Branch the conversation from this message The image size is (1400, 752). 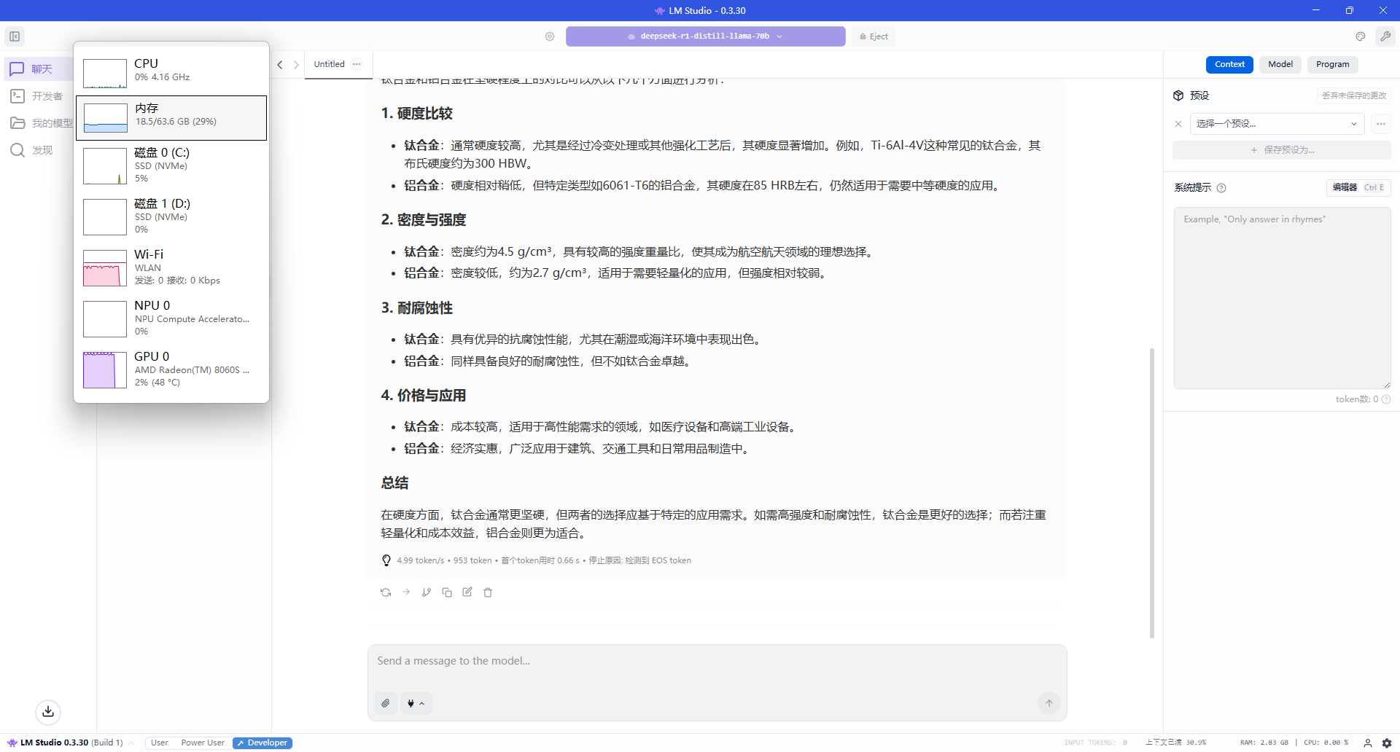(427, 592)
